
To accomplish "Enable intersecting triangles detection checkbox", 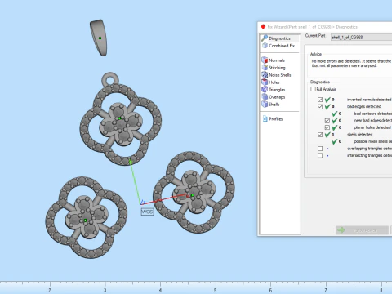I will pos(320,155).
